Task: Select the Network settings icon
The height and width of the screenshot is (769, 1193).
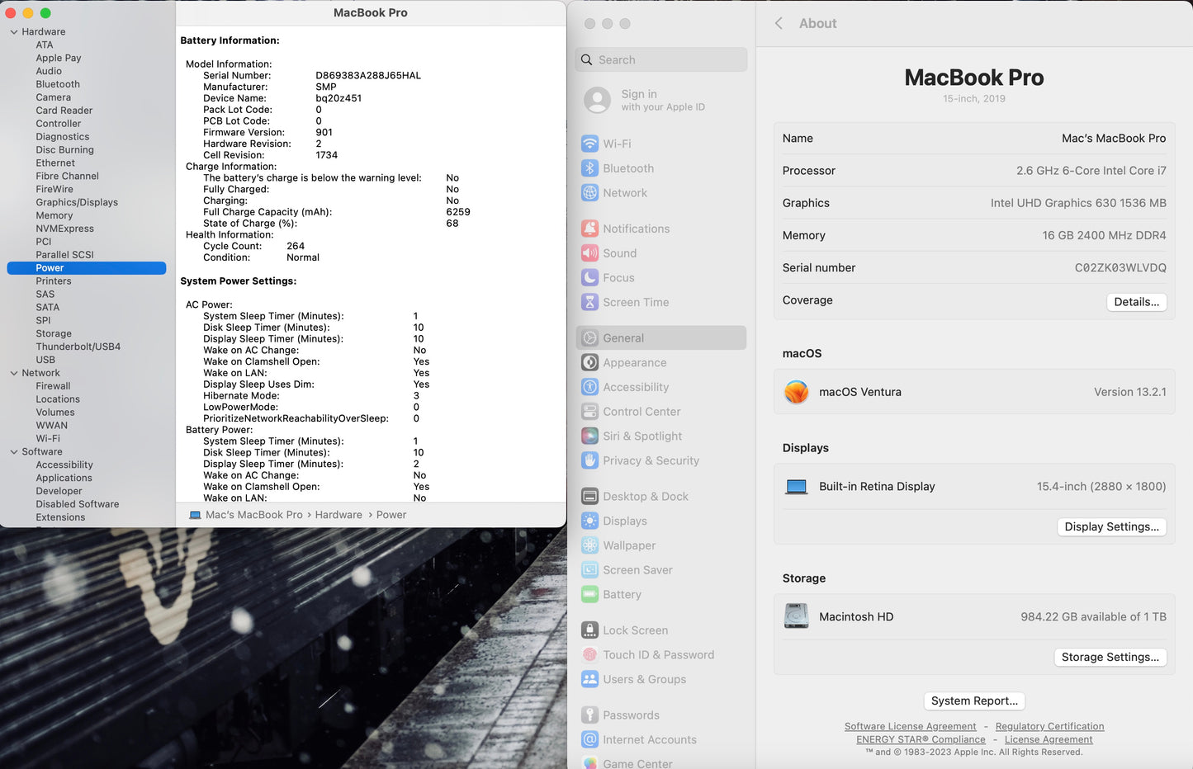Action: [x=625, y=192]
